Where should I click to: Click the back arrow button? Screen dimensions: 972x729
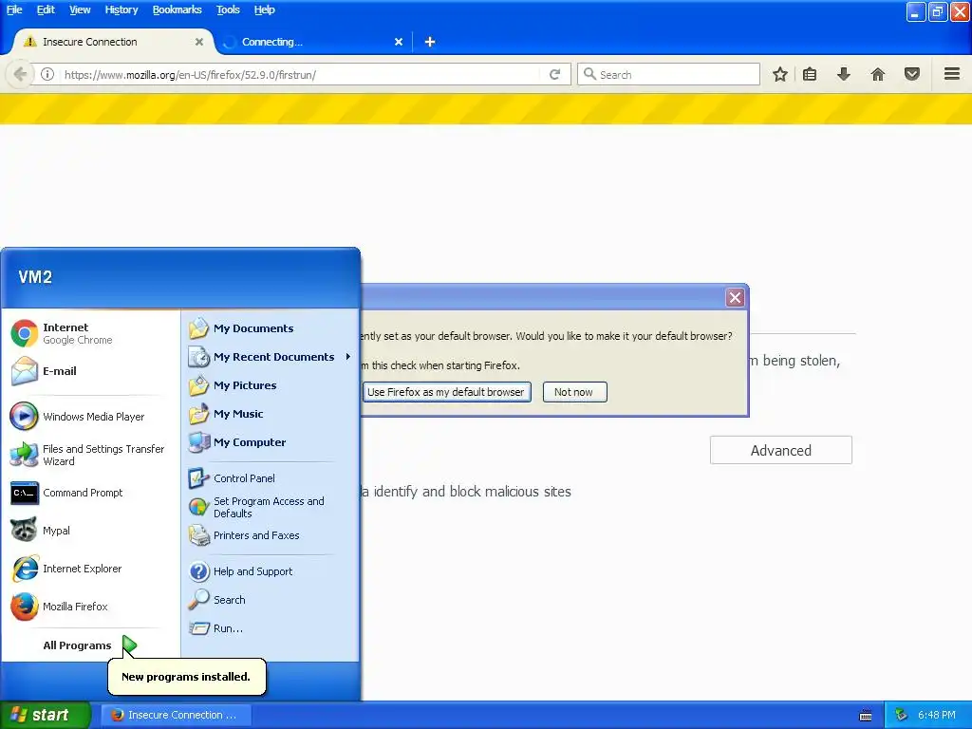(x=20, y=75)
